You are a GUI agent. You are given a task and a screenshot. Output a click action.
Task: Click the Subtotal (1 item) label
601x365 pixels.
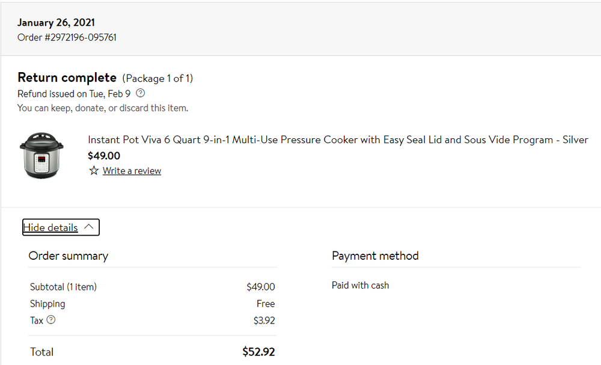(x=63, y=287)
